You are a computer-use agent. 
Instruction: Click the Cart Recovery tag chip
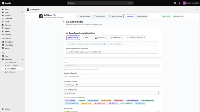[139, 104]
